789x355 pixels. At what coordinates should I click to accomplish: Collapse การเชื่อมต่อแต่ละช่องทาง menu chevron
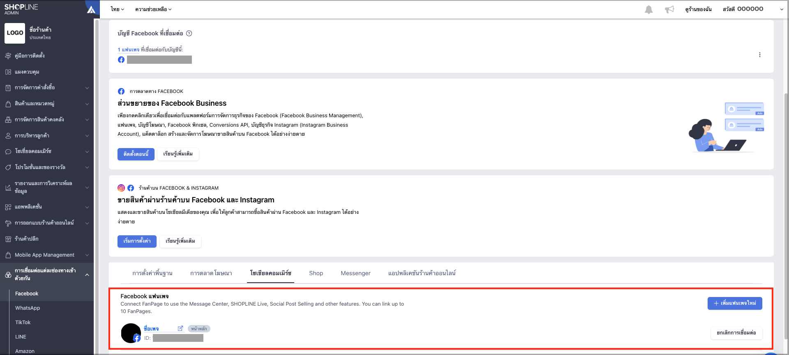(87, 274)
